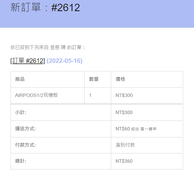Image resolution: width=194 pixels, height=171 pixels.
Task: Click the 付款方式 label
Action: coord(25,145)
